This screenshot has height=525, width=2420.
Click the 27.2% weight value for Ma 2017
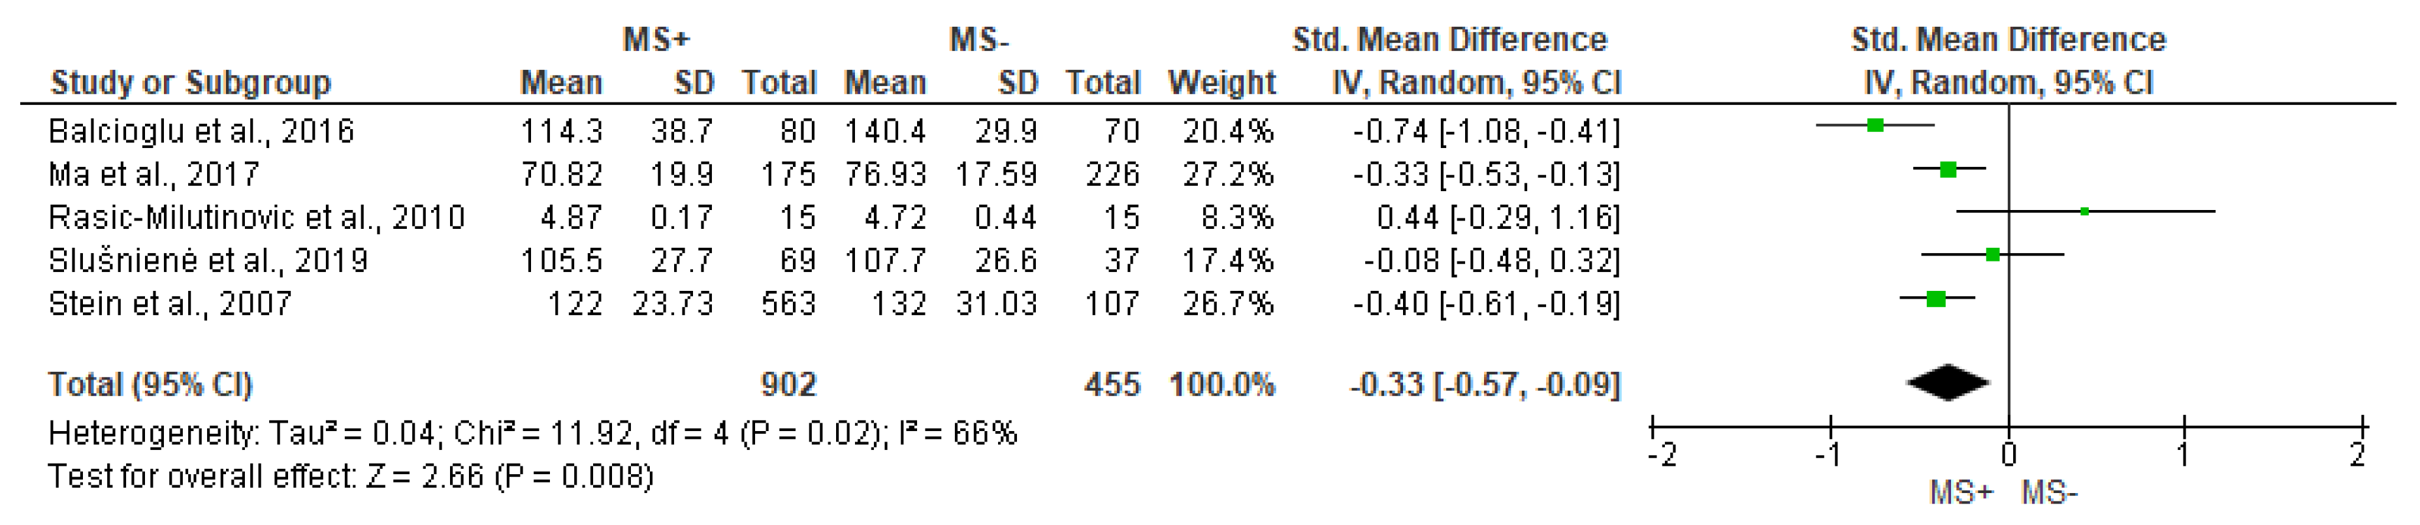click(1227, 174)
